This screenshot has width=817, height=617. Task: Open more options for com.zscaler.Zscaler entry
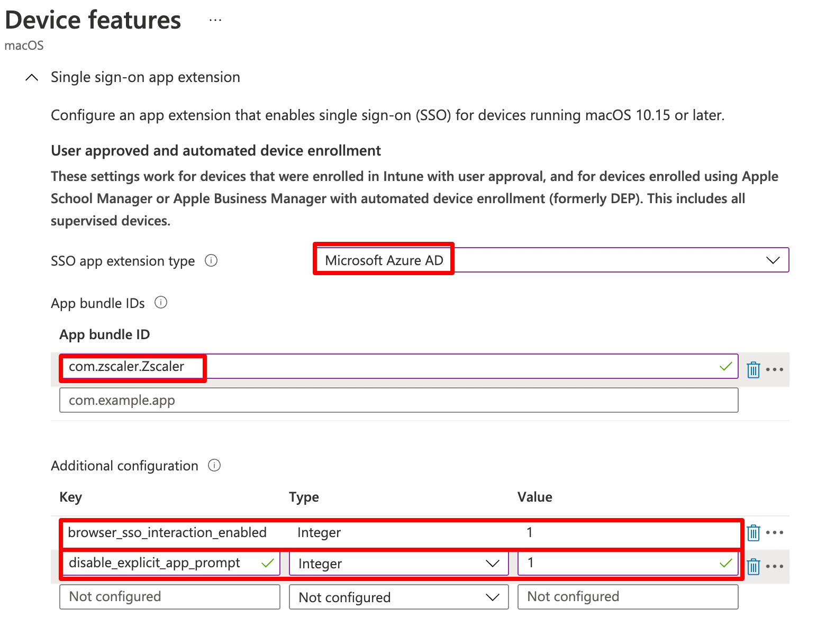click(x=775, y=369)
